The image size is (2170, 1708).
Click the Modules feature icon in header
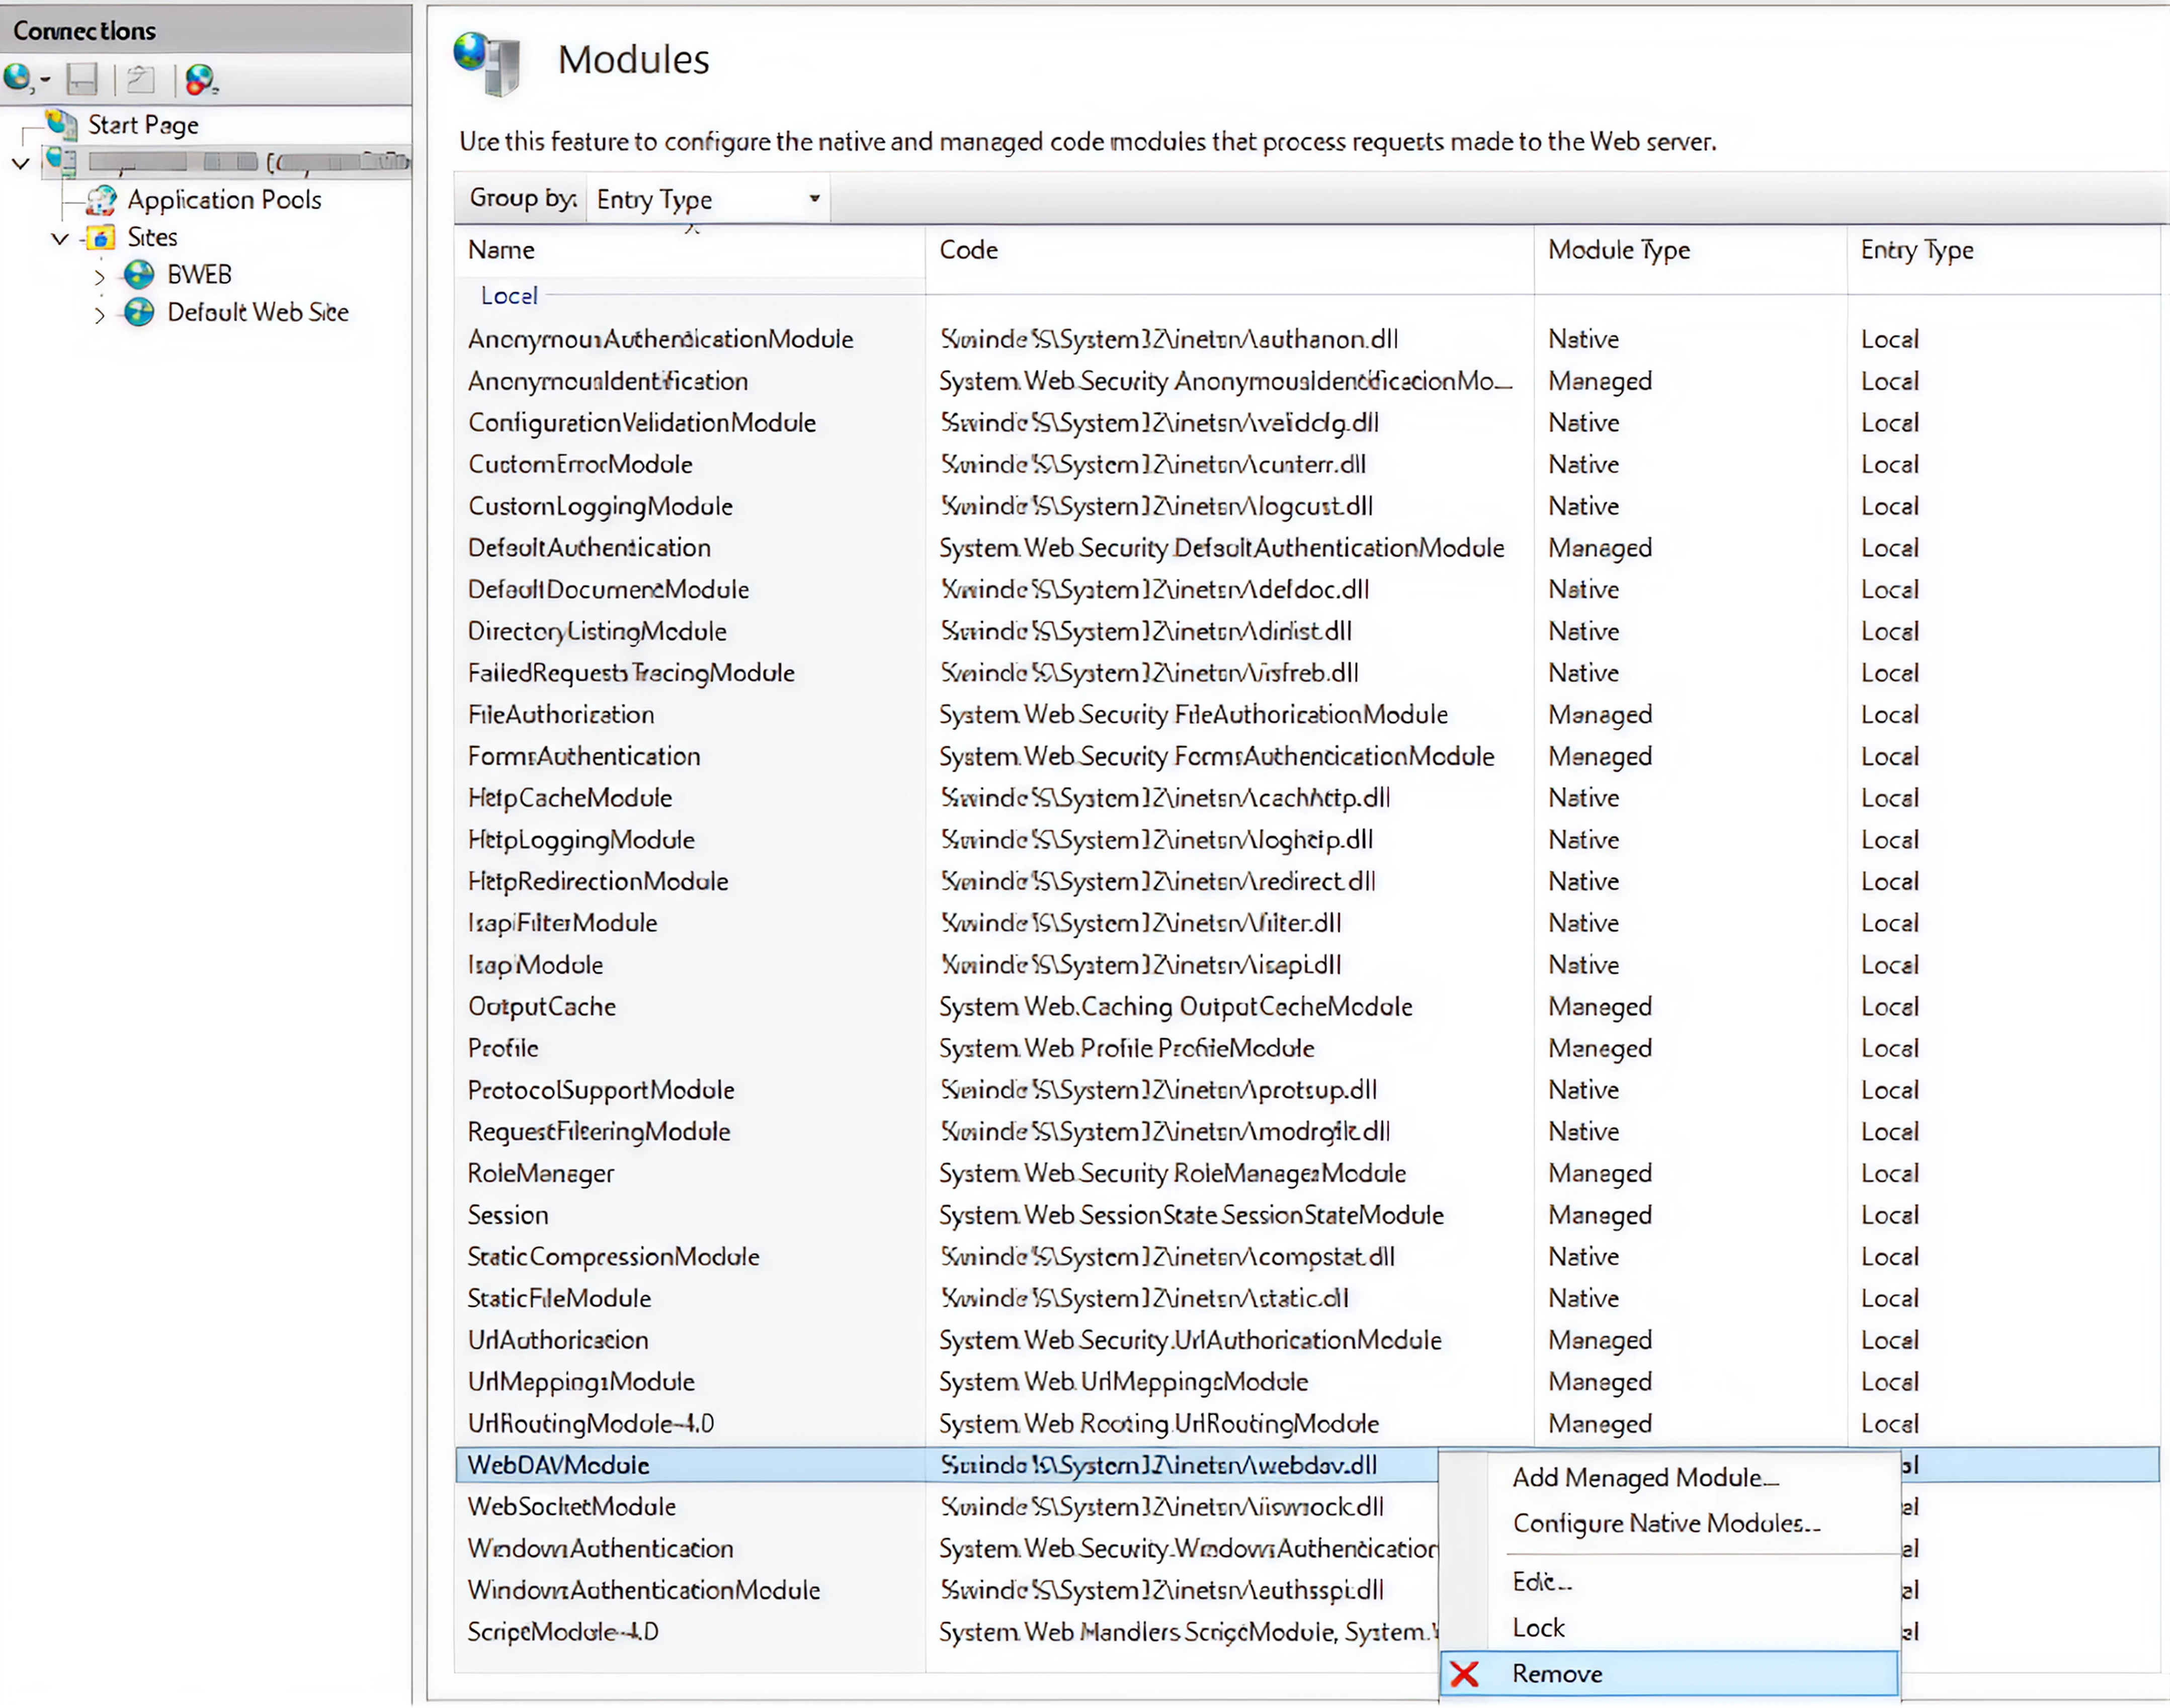[x=487, y=63]
